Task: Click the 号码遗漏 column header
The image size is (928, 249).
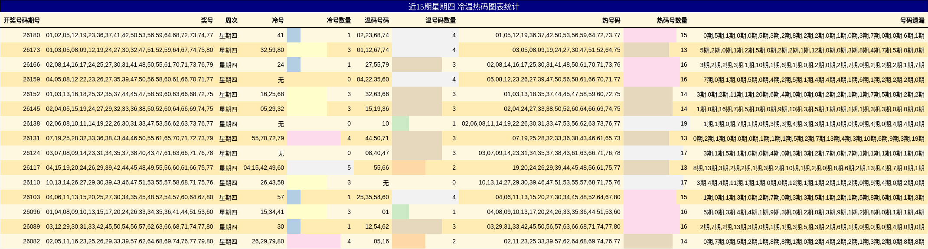Action: tap(912, 20)
